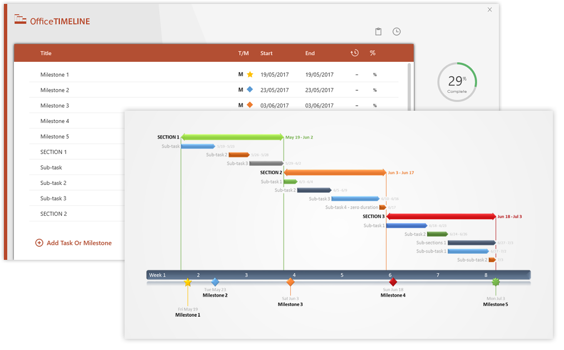Click Milestone 1's Start date 19/05/2017

point(276,74)
